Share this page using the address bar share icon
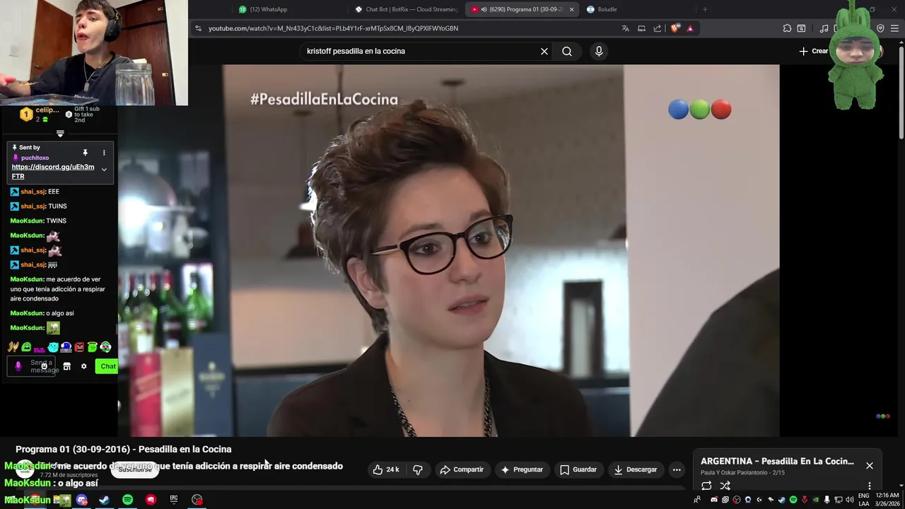Viewport: 905px width, 509px height. (x=658, y=28)
